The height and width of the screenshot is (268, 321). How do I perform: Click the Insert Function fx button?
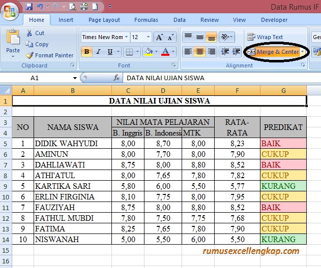116,78
